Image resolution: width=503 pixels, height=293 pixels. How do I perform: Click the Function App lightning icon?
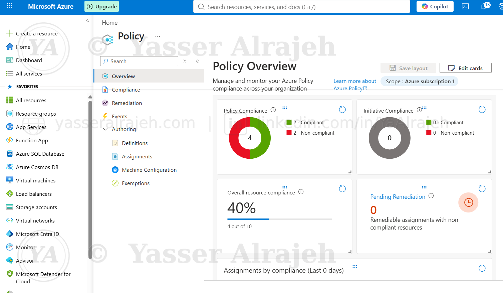[10, 140]
